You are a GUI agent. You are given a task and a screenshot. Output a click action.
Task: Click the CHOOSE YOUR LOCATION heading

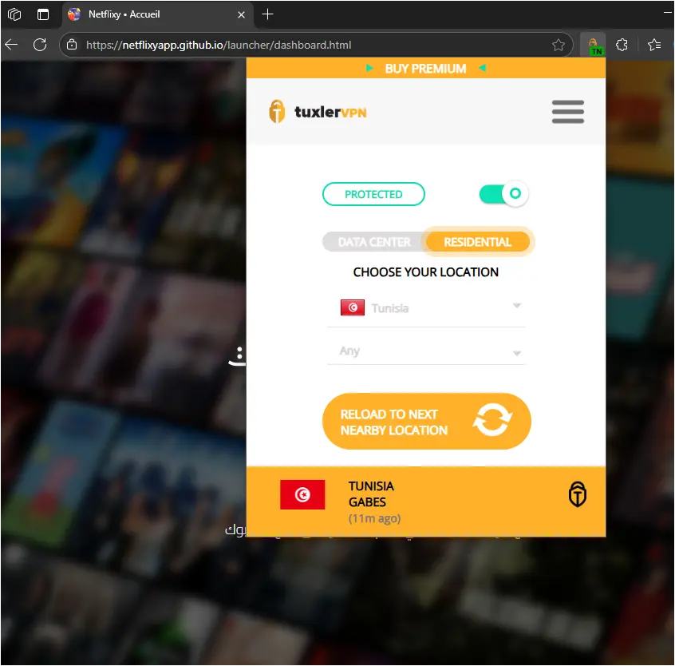(x=426, y=272)
